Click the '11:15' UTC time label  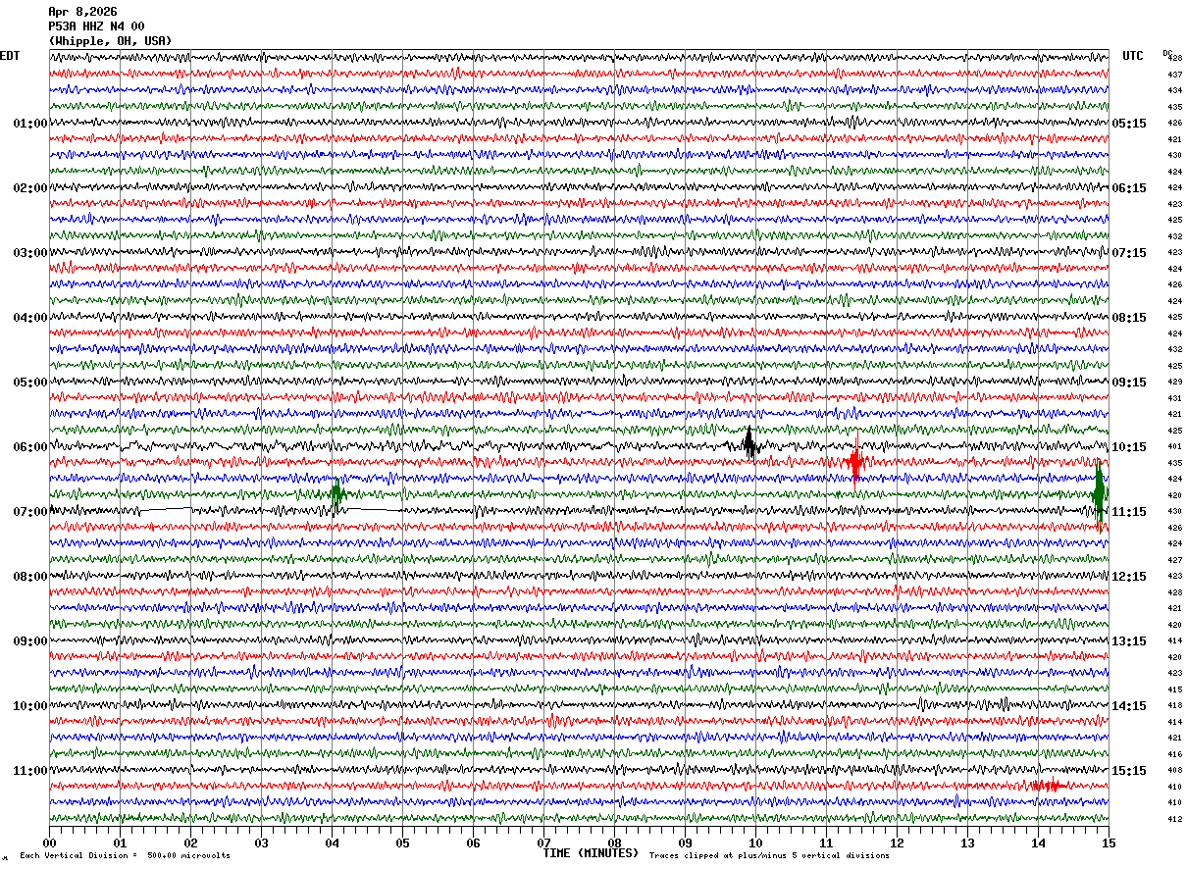click(x=1129, y=512)
